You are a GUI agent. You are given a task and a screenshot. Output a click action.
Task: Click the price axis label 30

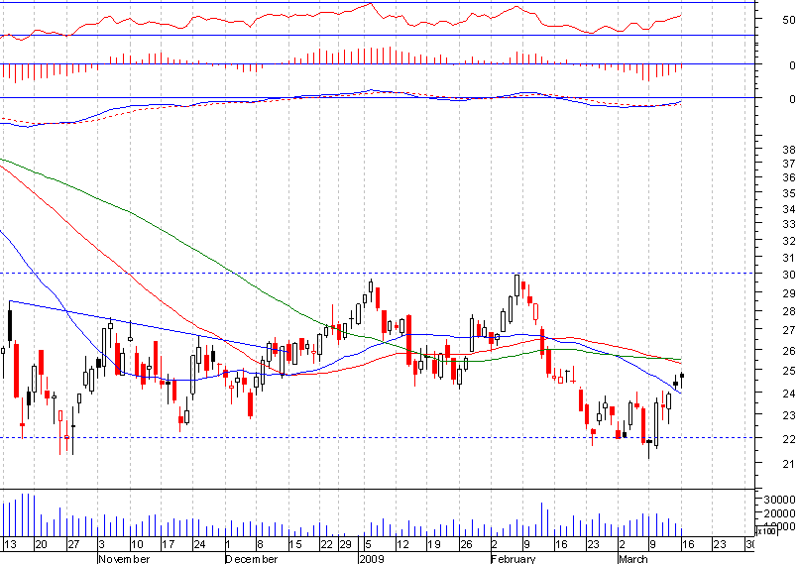click(789, 275)
